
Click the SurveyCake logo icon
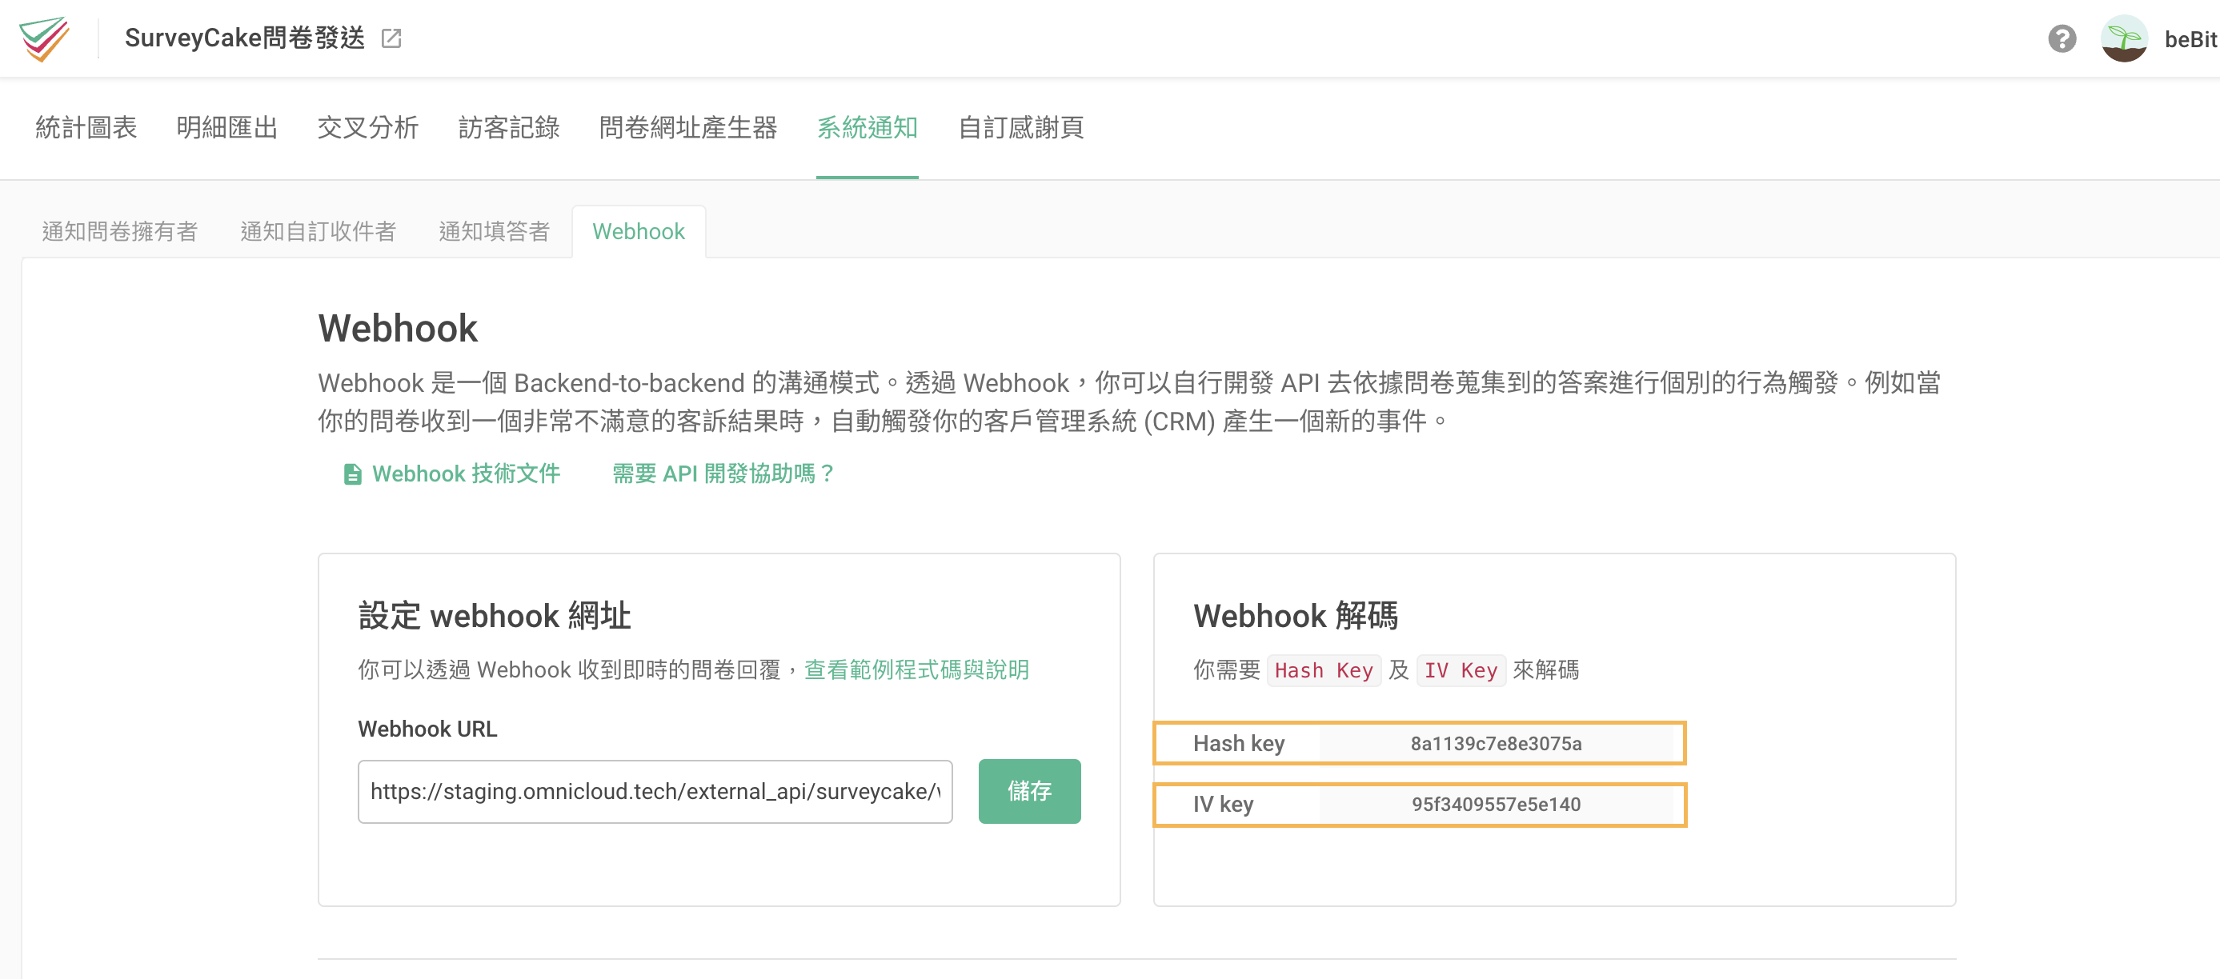[x=44, y=38]
